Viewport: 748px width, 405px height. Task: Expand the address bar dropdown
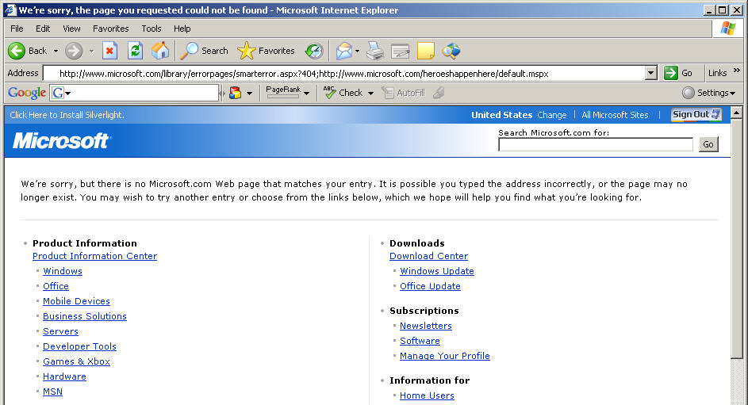pos(650,73)
